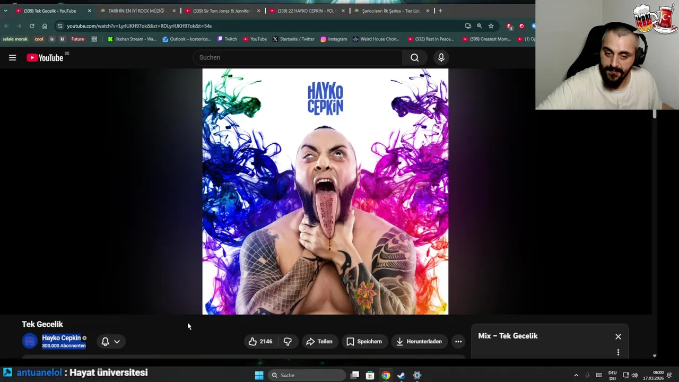Click the magnifier search button

pos(415,58)
